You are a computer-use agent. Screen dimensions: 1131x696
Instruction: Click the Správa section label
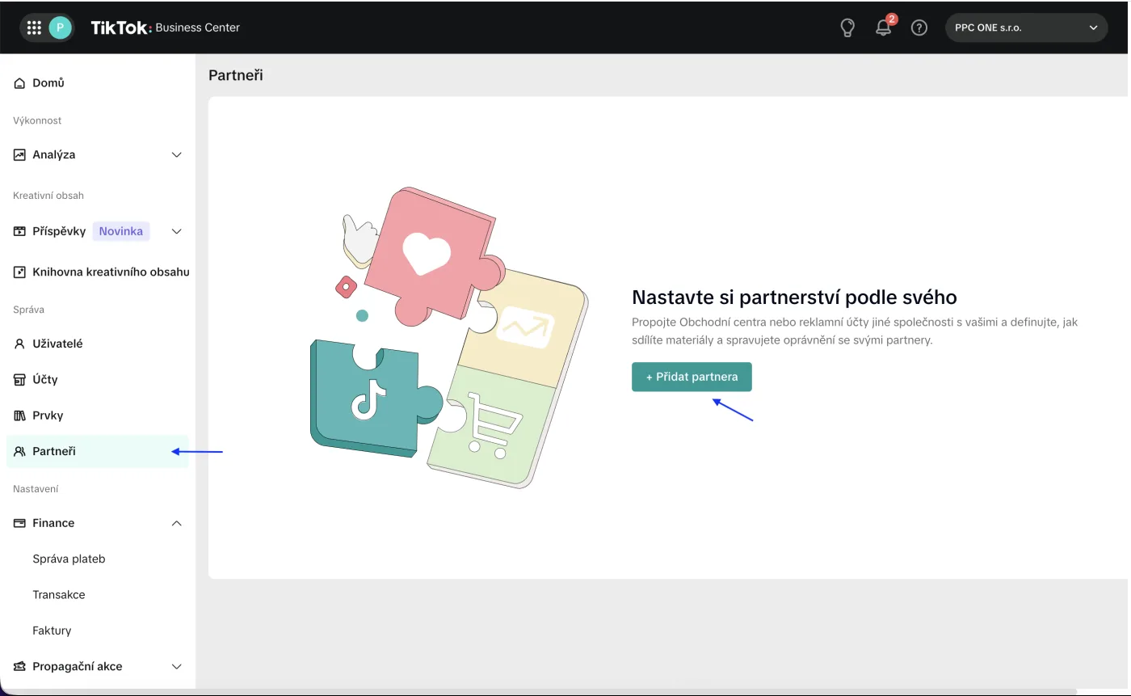tap(28, 310)
